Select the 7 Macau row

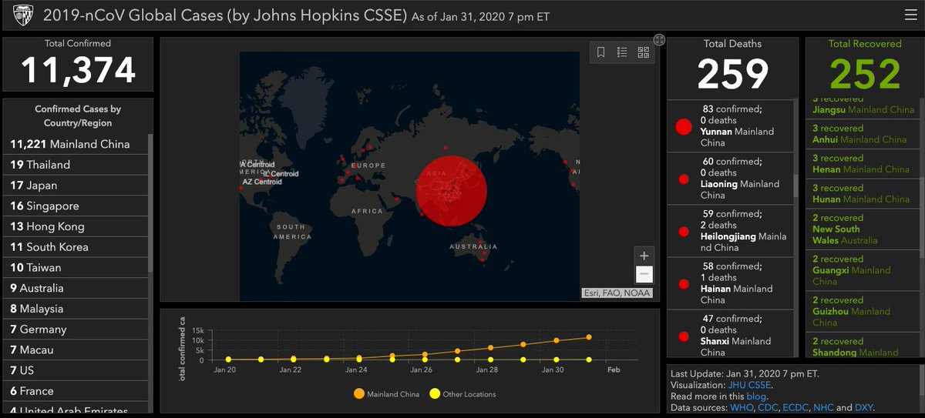[x=76, y=350]
